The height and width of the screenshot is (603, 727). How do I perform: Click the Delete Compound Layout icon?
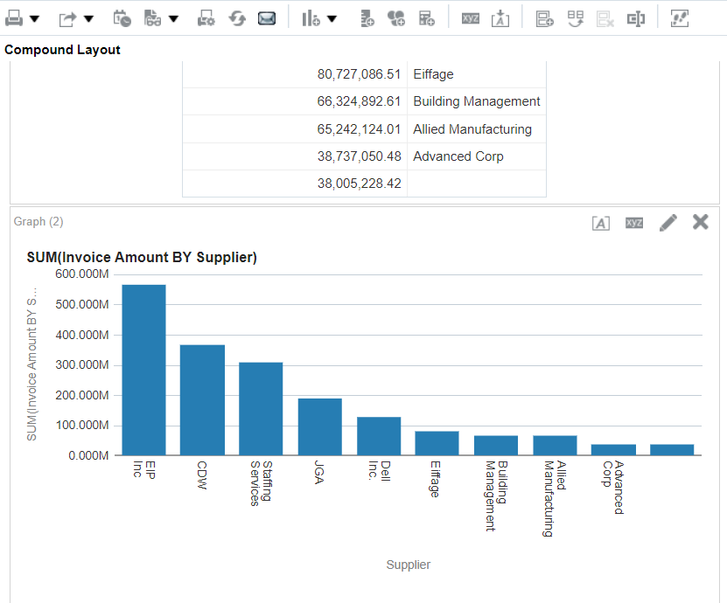(x=605, y=18)
